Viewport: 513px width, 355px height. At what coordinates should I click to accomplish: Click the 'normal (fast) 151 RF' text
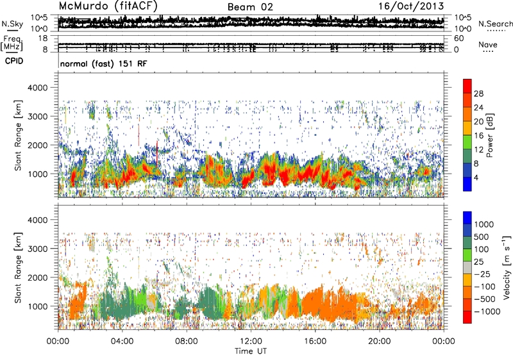[x=104, y=63]
